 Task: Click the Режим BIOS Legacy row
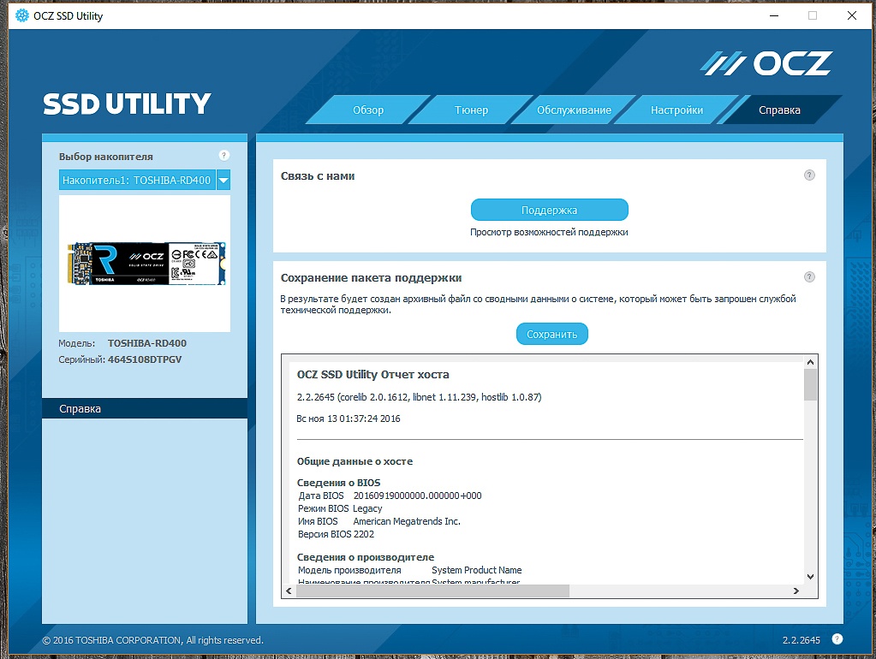tap(340, 508)
